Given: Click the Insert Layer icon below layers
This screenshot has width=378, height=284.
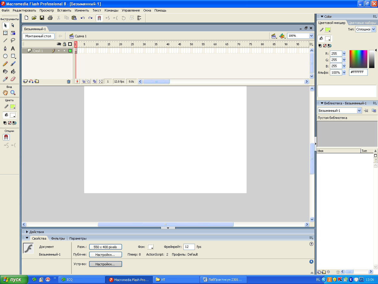Looking at the screenshot, I should 25,81.
